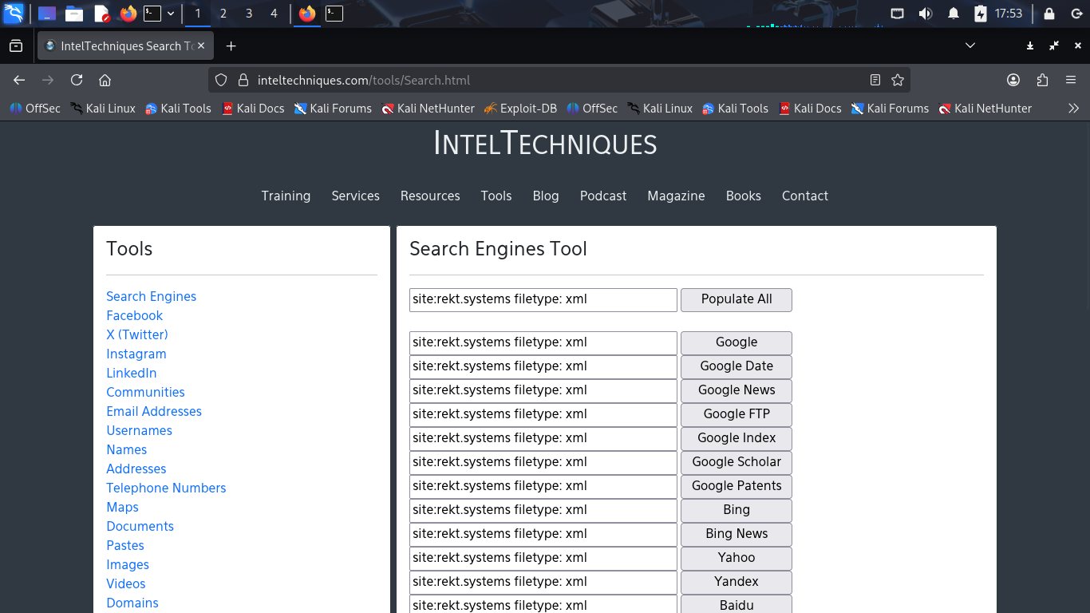Run the Google Scholar search button
The height and width of the screenshot is (613, 1090).
click(x=736, y=462)
